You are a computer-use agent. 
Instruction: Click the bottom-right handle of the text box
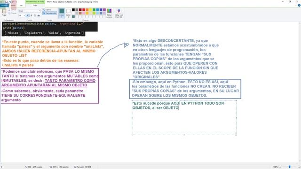[x=236, y=135]
